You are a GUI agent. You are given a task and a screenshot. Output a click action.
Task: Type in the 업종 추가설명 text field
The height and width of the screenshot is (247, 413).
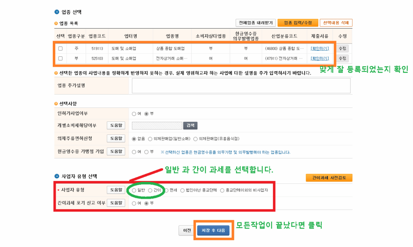click(x=241, y=86)
